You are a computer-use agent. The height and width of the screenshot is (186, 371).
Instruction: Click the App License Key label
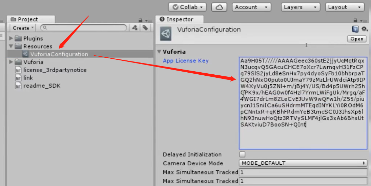tap(186, 61)
